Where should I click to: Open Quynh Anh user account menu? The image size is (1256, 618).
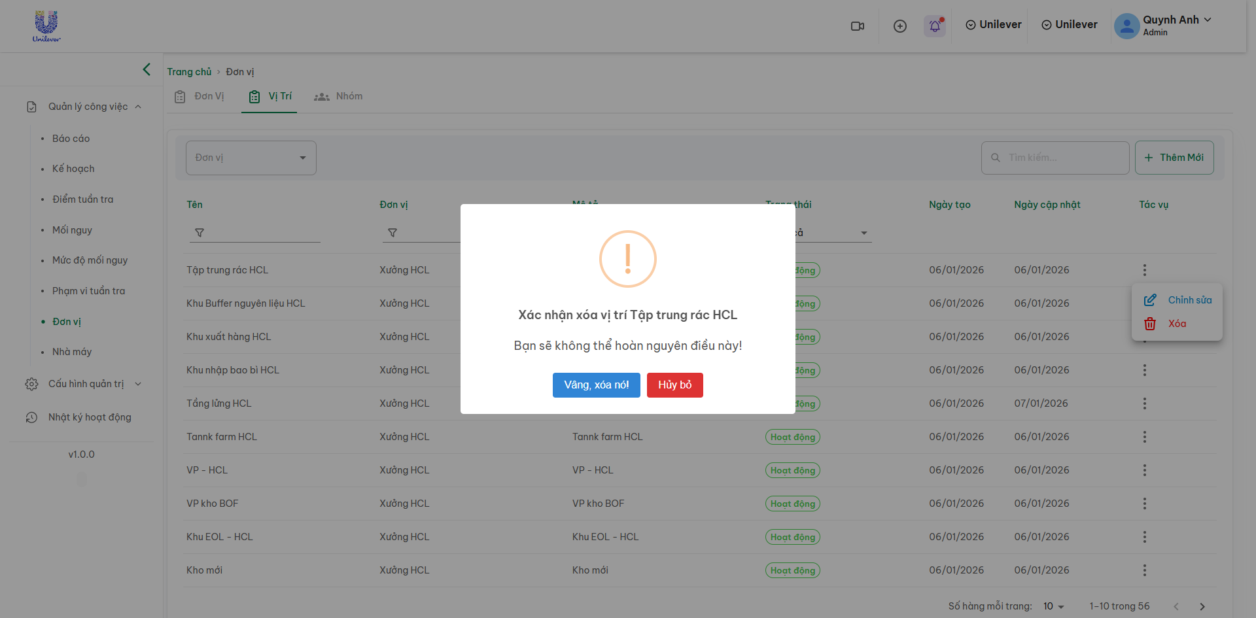pyautogui.click(x=1164, y=26)
